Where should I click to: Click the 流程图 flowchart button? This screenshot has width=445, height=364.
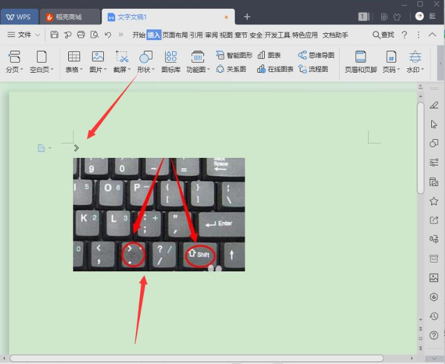pyautogui.click(x=313, y=69)
